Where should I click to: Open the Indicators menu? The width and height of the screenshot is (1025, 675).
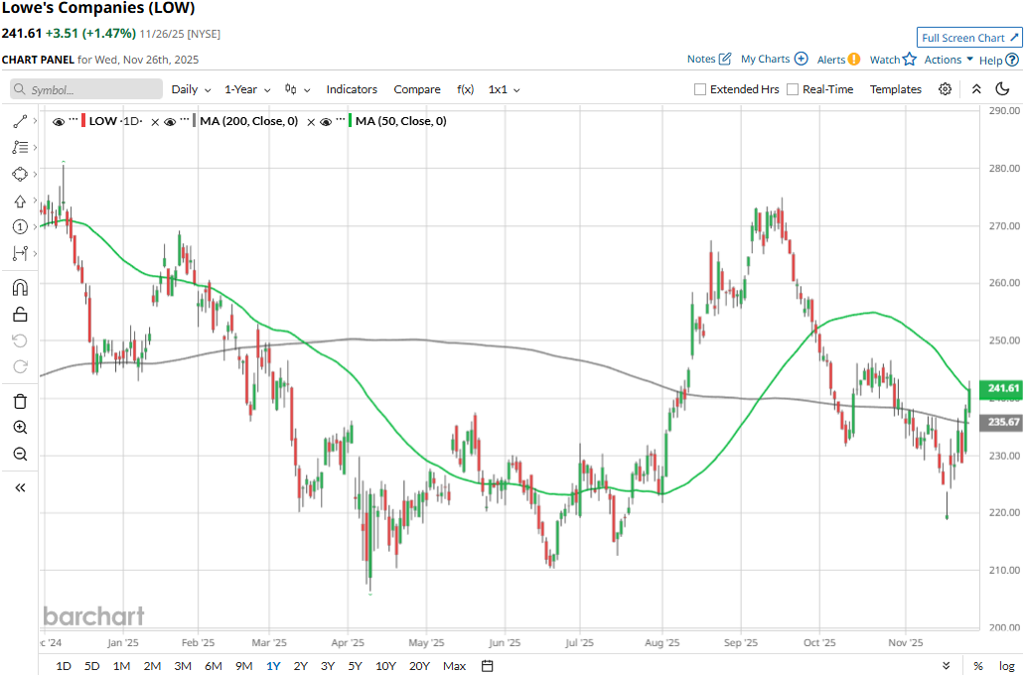[x=352, y=89]
